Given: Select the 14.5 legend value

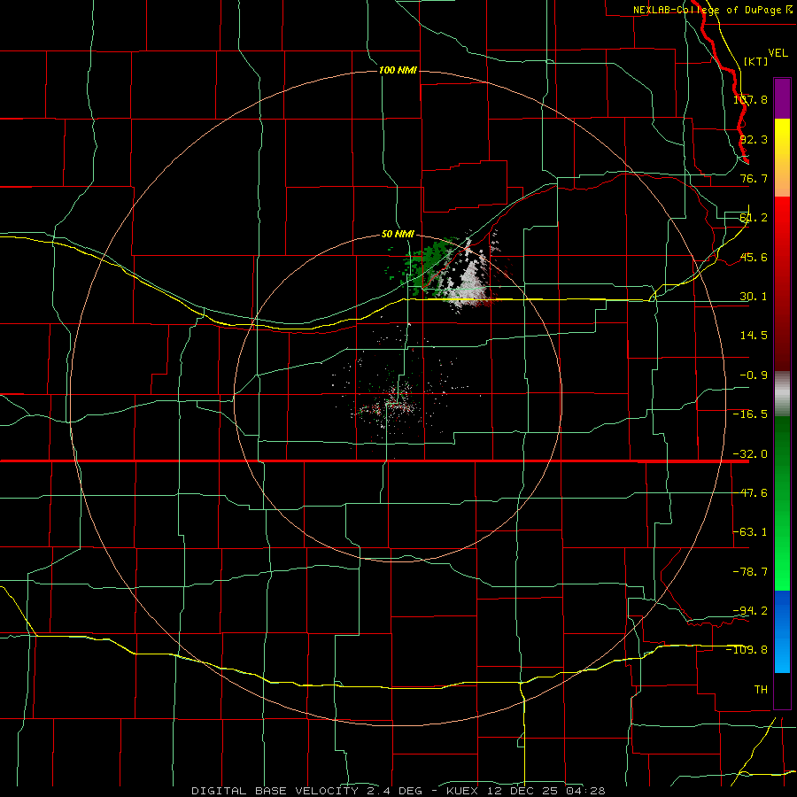Looking at the screenshot, I should point(754,336).
